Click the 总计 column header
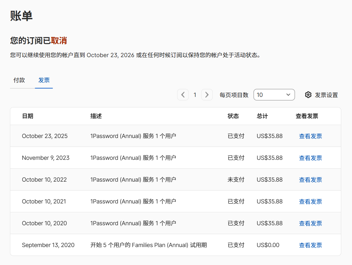Image resolution: width=352 pixels, height=265 pixels. (x=262, y=116)
